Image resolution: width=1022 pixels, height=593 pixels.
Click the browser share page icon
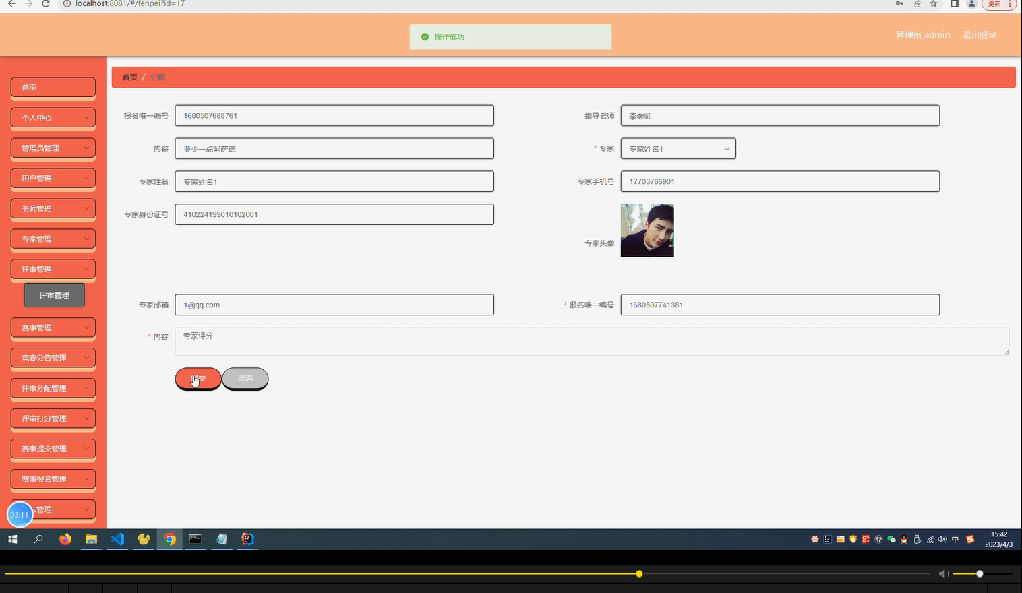pyautogui.click(x=917, y=4)
